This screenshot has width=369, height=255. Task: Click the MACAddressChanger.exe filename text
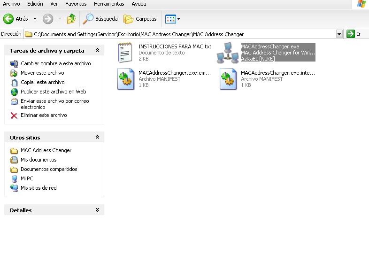[x=270, y=46]
